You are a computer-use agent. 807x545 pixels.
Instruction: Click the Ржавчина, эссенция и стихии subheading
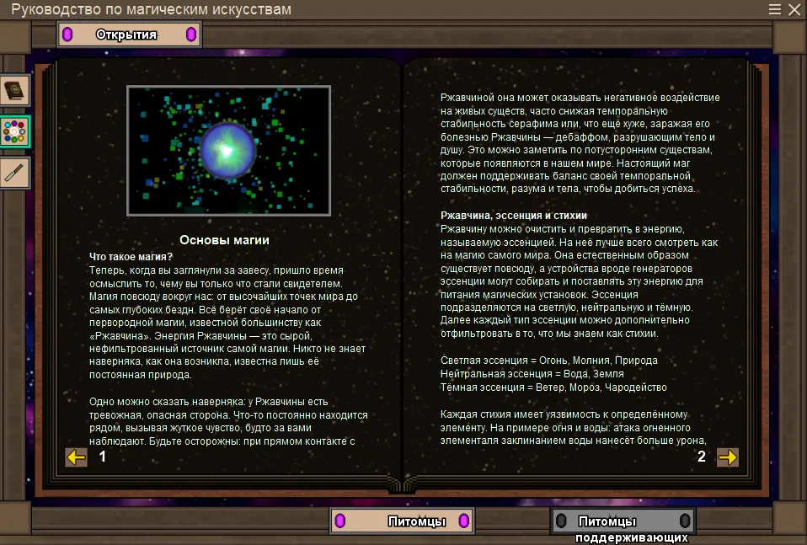click(x=514, y=216)
